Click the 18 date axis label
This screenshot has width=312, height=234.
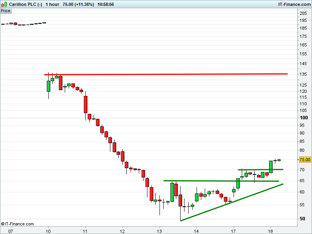pos(270,231)
